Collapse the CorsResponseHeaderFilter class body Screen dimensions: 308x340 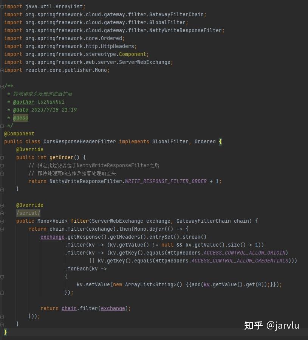[2, 141]
